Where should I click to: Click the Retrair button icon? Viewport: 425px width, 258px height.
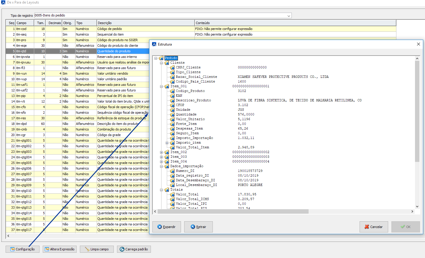pyautogui.click(x=193, y=227)
